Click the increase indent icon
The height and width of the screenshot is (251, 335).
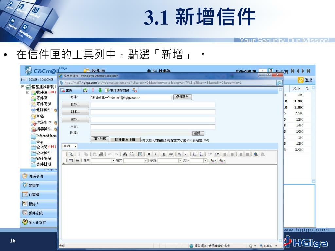click(217, 154)
